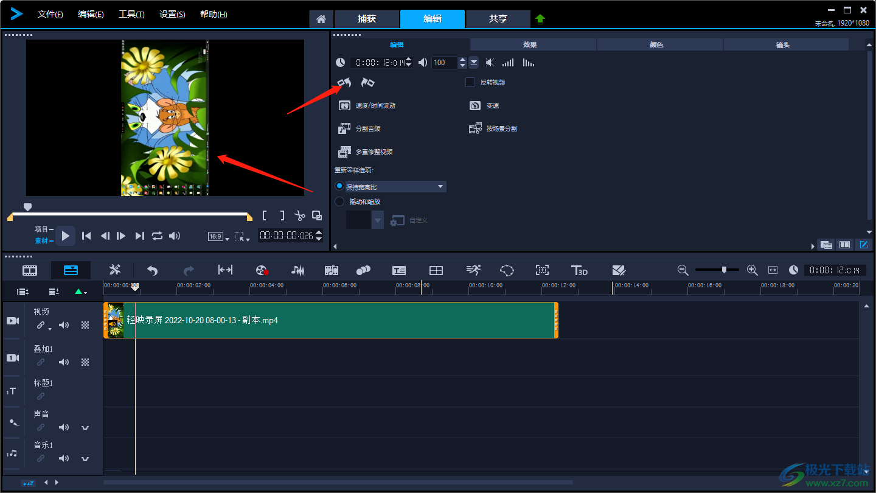Switch to timeline view
876x493 pixels.
tap(71, 270)
